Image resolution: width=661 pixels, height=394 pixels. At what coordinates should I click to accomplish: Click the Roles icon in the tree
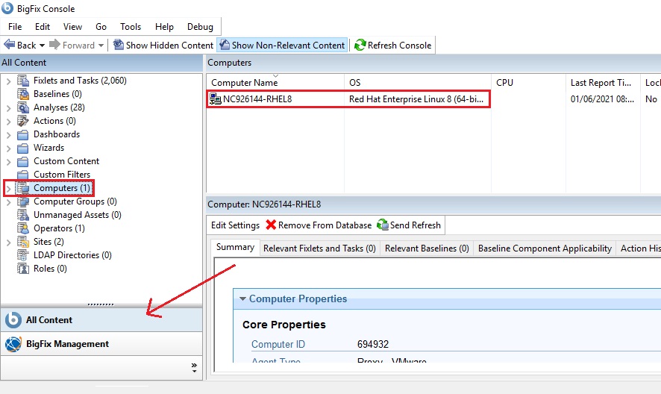click(23, 269)
